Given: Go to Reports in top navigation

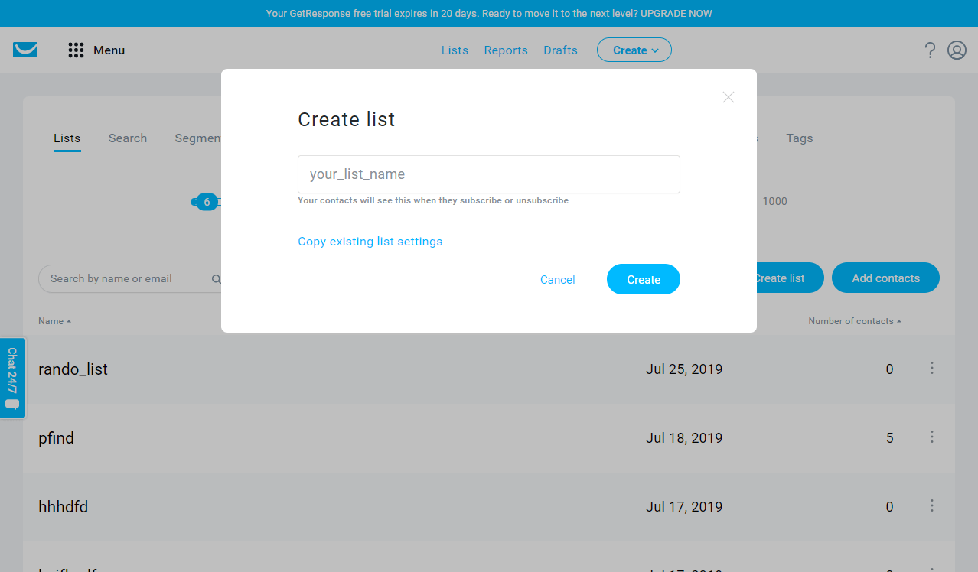Looking at the screenshot, I should 506,50.
